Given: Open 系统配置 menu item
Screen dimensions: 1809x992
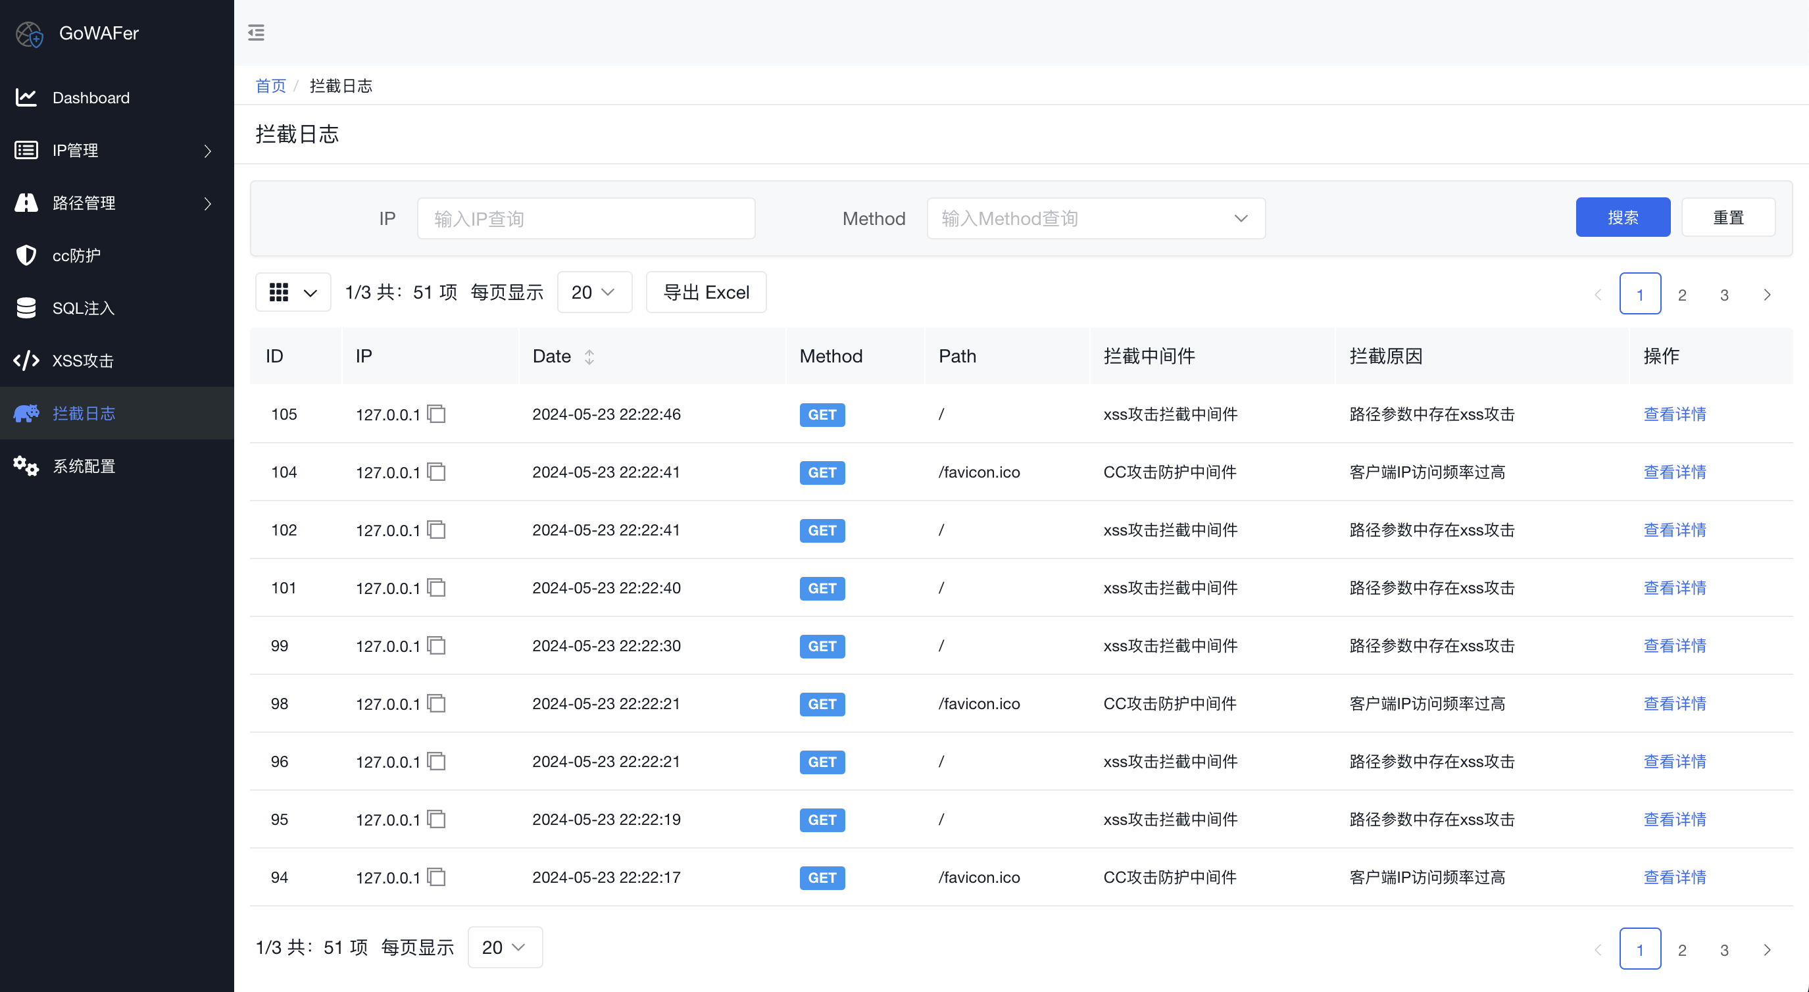Looking at the screenshot, I should (x=116, y=466).
